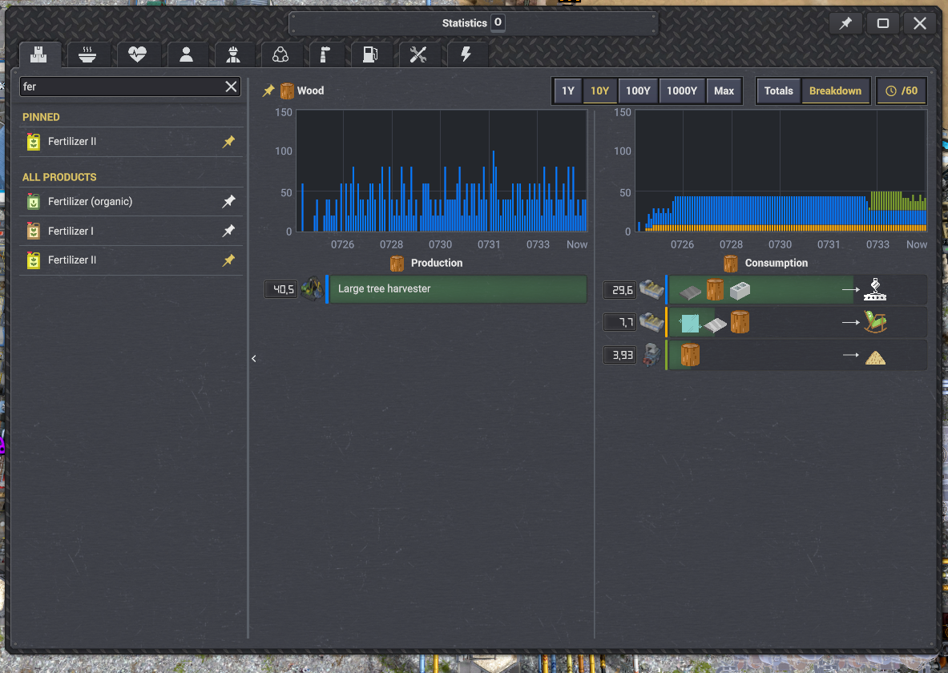Click the concrete slab icon in first recipe
The height and width of the screenshot is (673, 948).
740,291
